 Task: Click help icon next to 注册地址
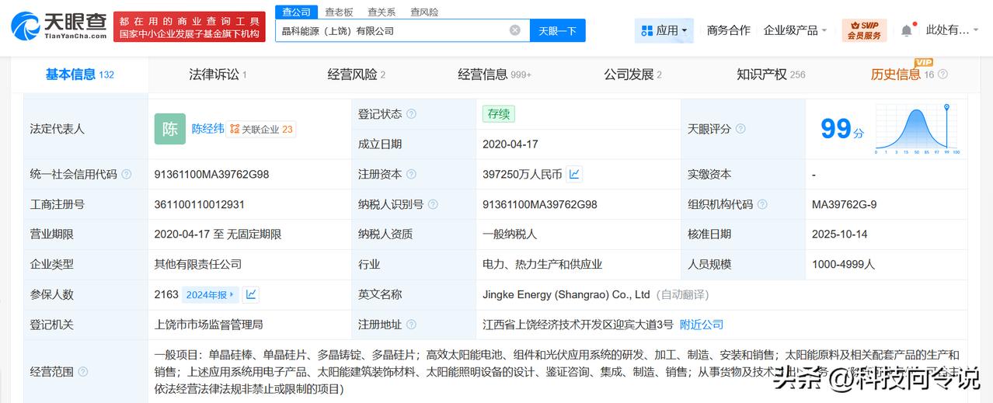pos(411,325)
